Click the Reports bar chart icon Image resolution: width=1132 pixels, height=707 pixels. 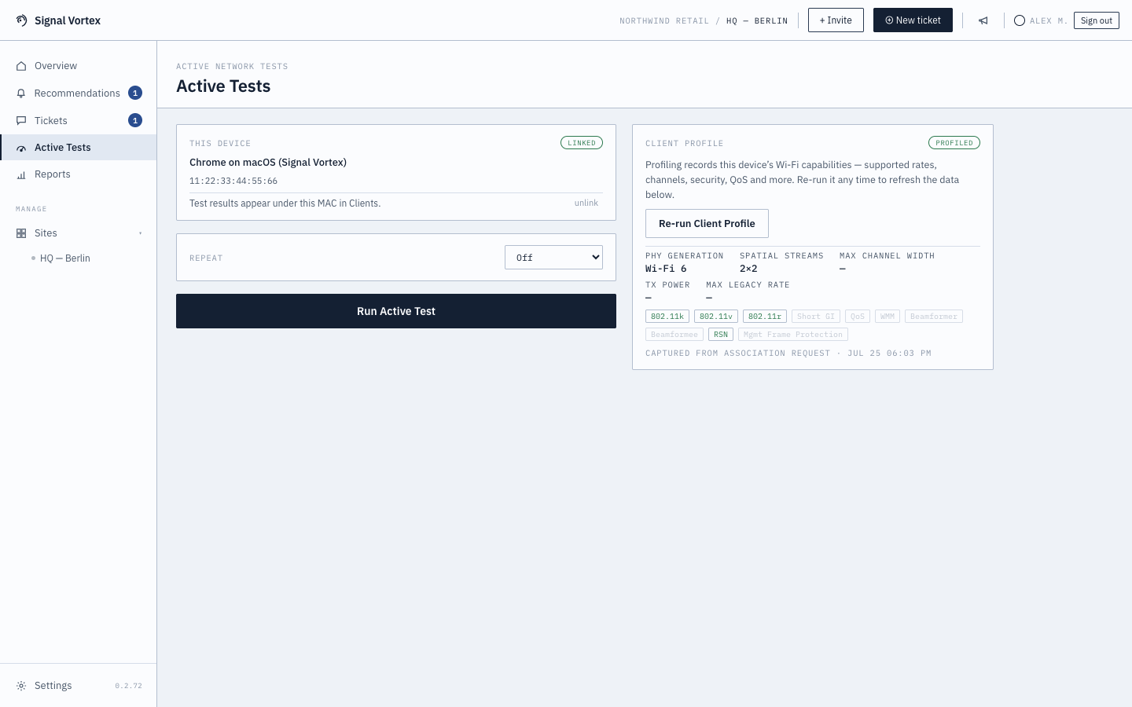click(21, 174)
